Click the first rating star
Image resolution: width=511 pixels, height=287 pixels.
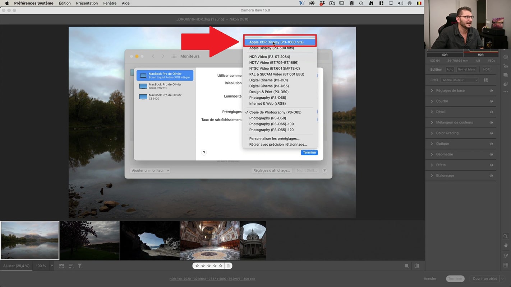(197, 266)
